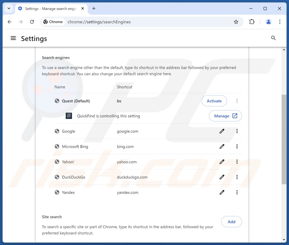Click the Add site search button
The image size is (289, 245).
pos(231,222)
